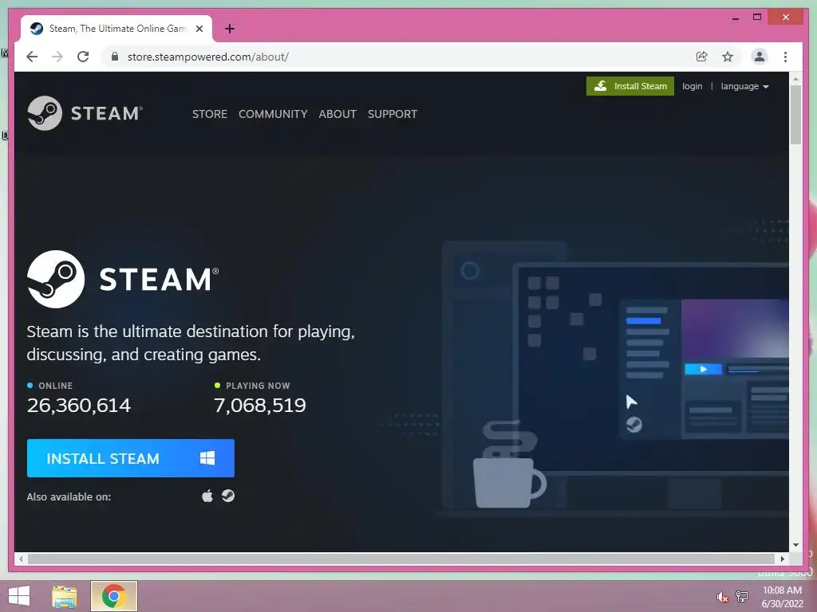
Task: Open the STORE menu
Action: (x=210, y=114)
